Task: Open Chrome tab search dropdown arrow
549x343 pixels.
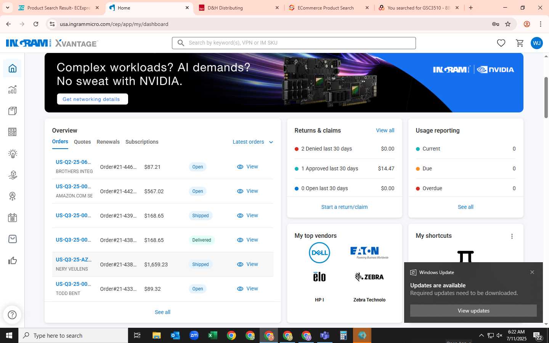Action: (x=8, y=8)
